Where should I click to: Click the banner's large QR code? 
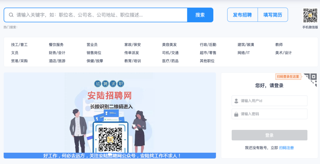tap(110, 139)
